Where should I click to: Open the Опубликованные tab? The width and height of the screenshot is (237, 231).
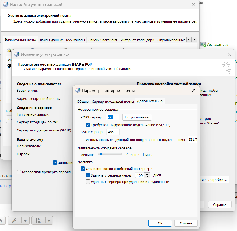click(171, 40)
